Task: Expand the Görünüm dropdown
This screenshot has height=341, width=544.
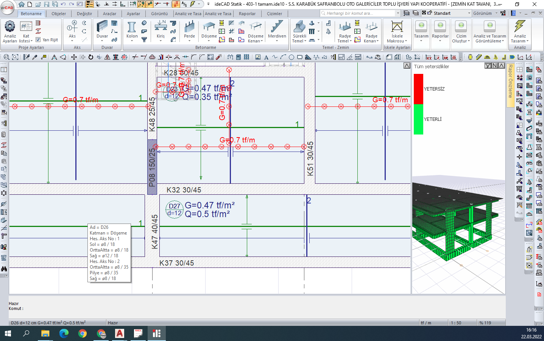Action: (x=496, y=13)
